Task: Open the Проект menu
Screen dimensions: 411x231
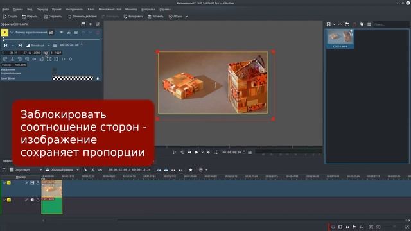Action: tap(57, 9)
